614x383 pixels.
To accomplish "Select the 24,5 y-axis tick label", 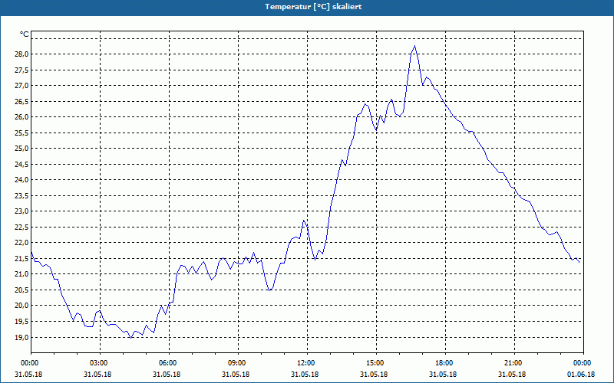I will point(22,164).
